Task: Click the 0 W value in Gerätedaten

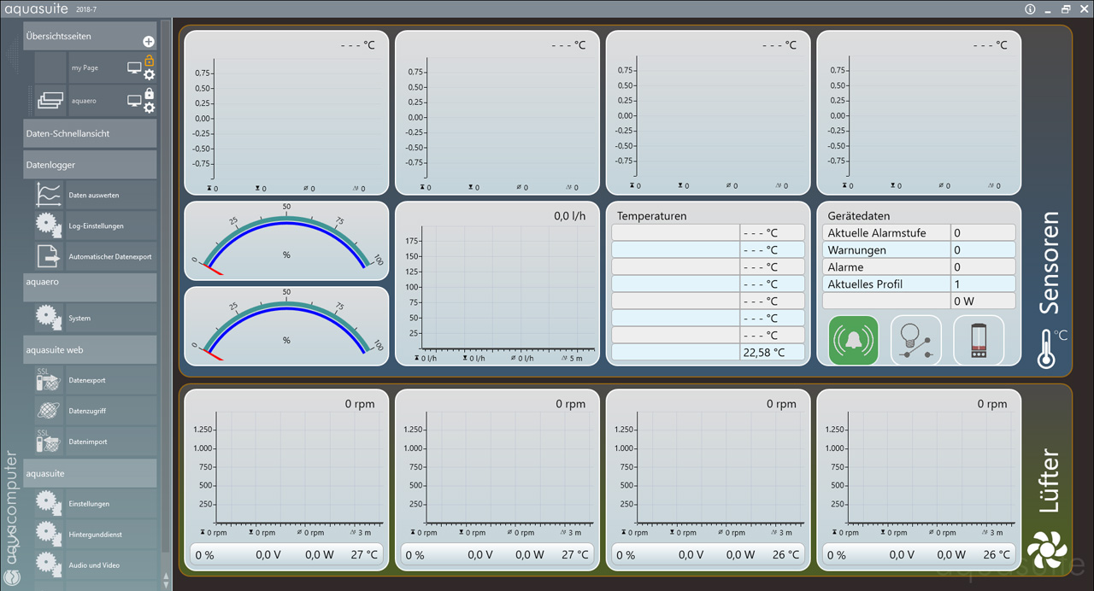Action: 964,301
